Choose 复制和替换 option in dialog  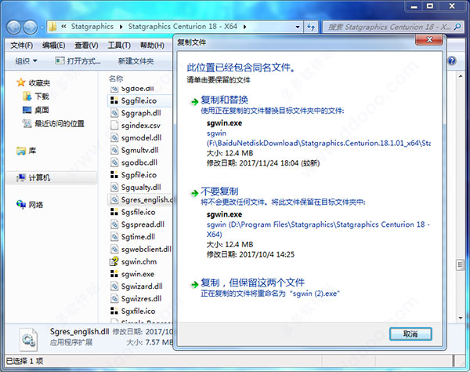pos(225,100)
